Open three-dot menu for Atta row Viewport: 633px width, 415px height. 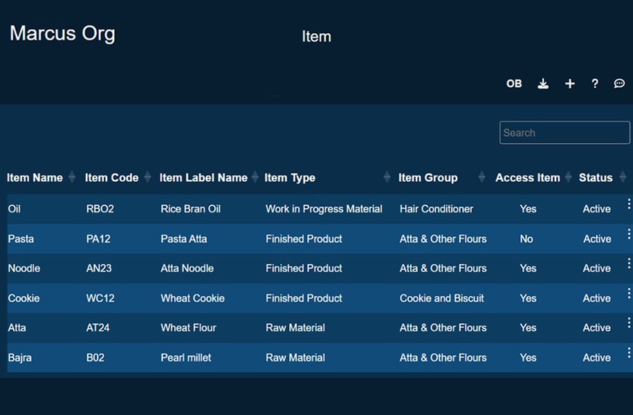click(x=629, y=322)
